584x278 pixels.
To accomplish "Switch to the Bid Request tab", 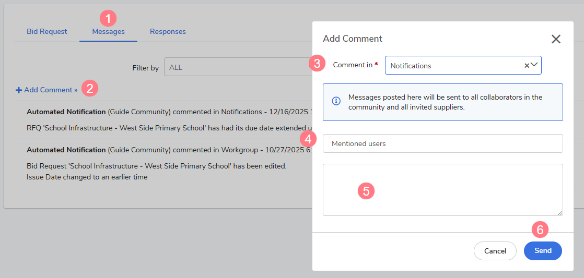I will click(x=47, y=32).
